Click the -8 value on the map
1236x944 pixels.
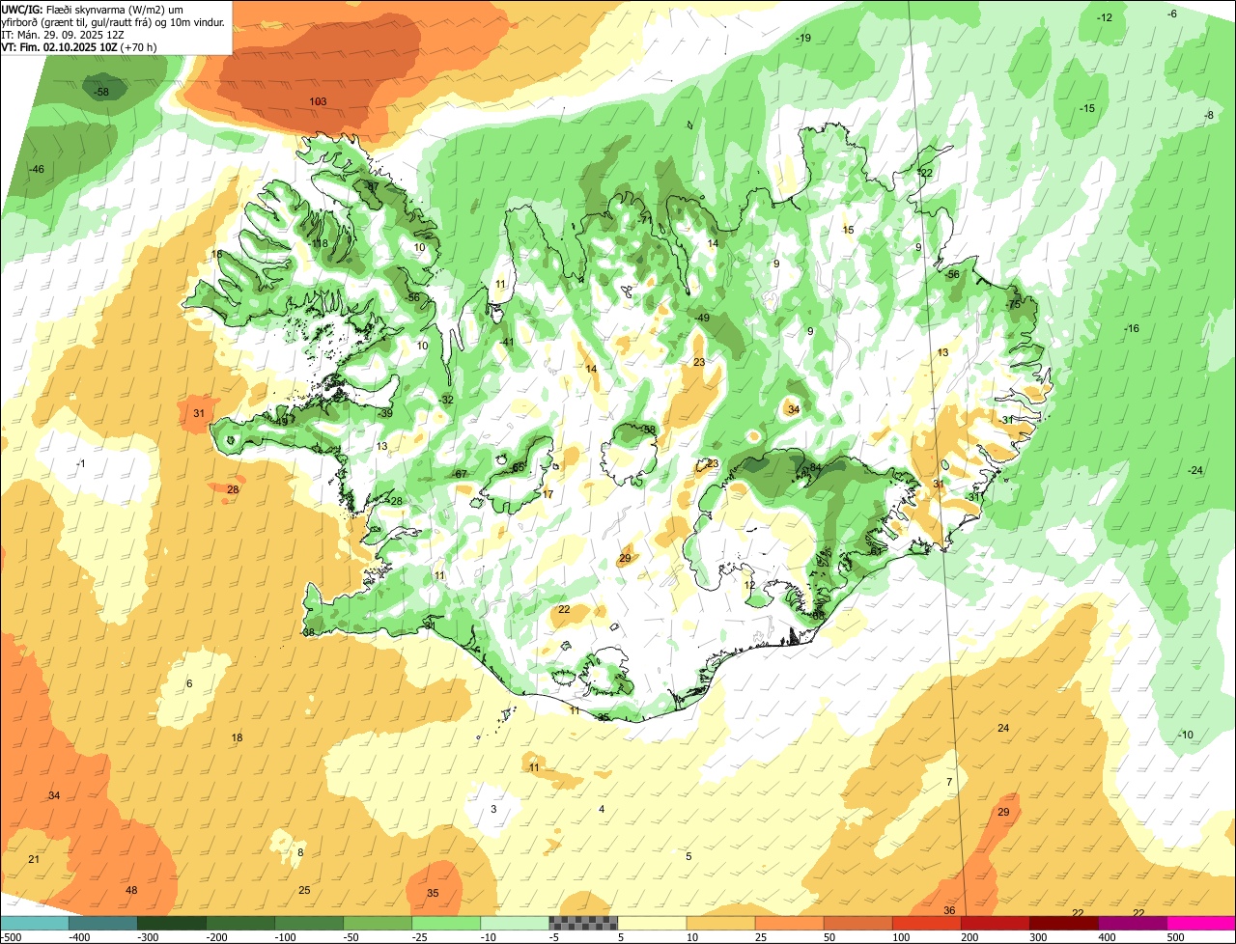[1208, 115]
